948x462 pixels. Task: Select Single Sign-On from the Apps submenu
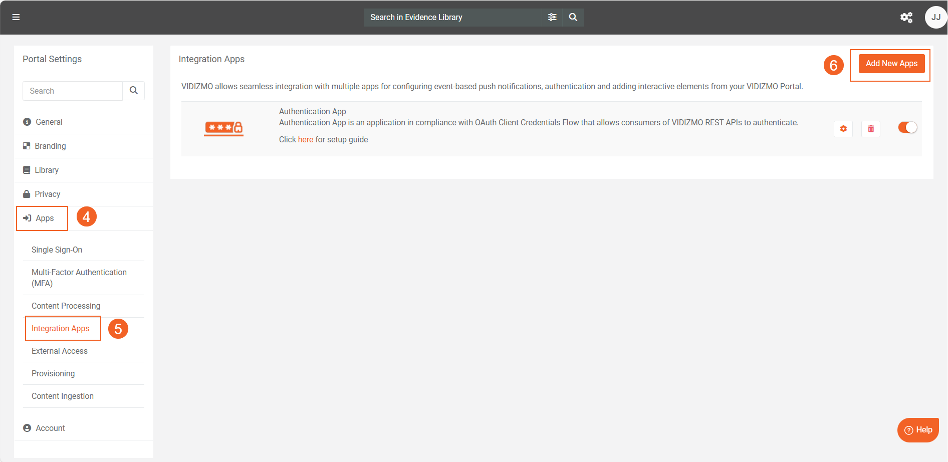coord(57,250)
